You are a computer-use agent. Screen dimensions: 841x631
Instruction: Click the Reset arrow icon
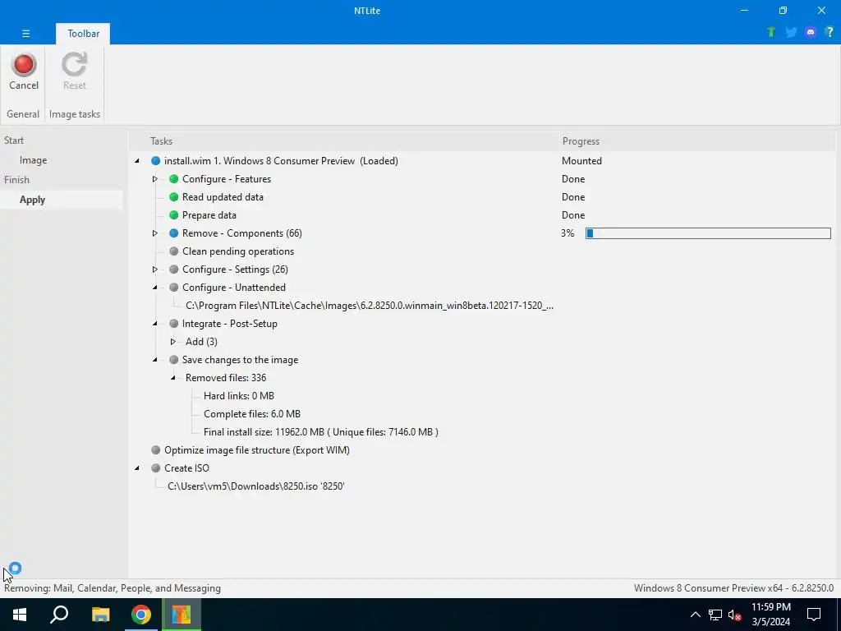74,64
